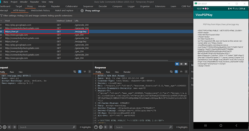Screen dimensions: 249x131
Task: Switch to WebSockets history sub-tab
Action: pos(40,10)
